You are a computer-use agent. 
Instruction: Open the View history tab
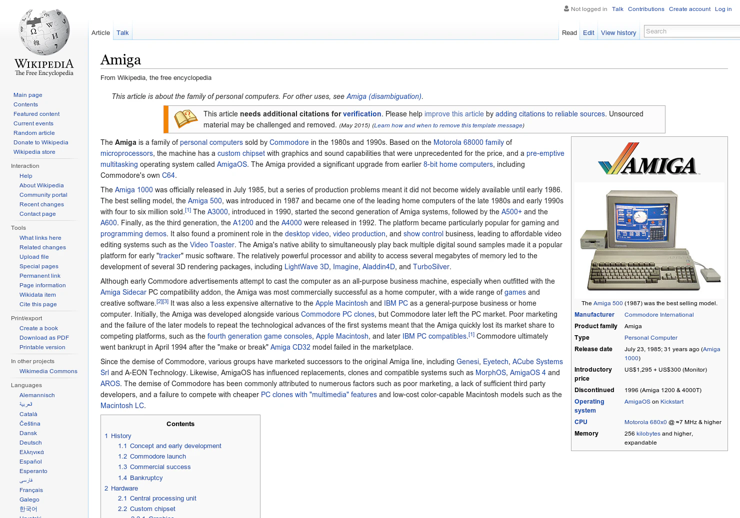618,33
